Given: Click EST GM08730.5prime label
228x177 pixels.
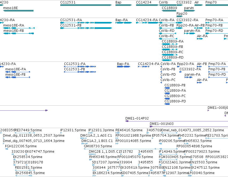Looking at the screenshot, I should [x=98, y=146].
